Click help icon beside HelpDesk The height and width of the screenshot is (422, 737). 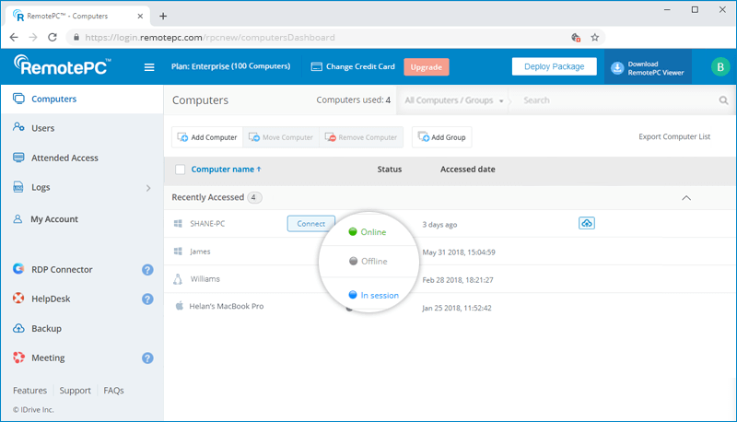[147, 299]
